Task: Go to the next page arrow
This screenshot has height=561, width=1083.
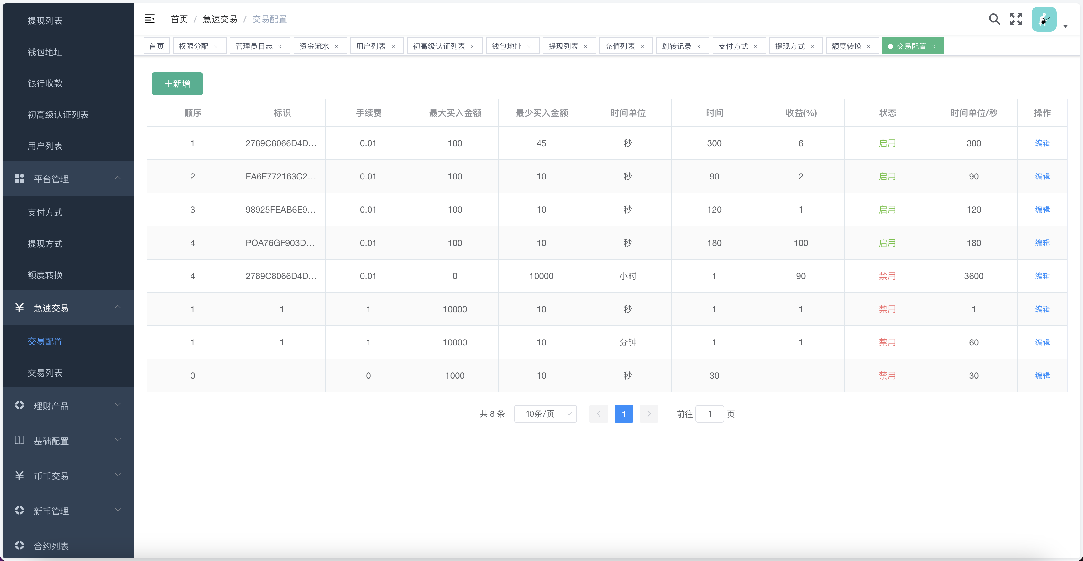Action: (649, 414)
